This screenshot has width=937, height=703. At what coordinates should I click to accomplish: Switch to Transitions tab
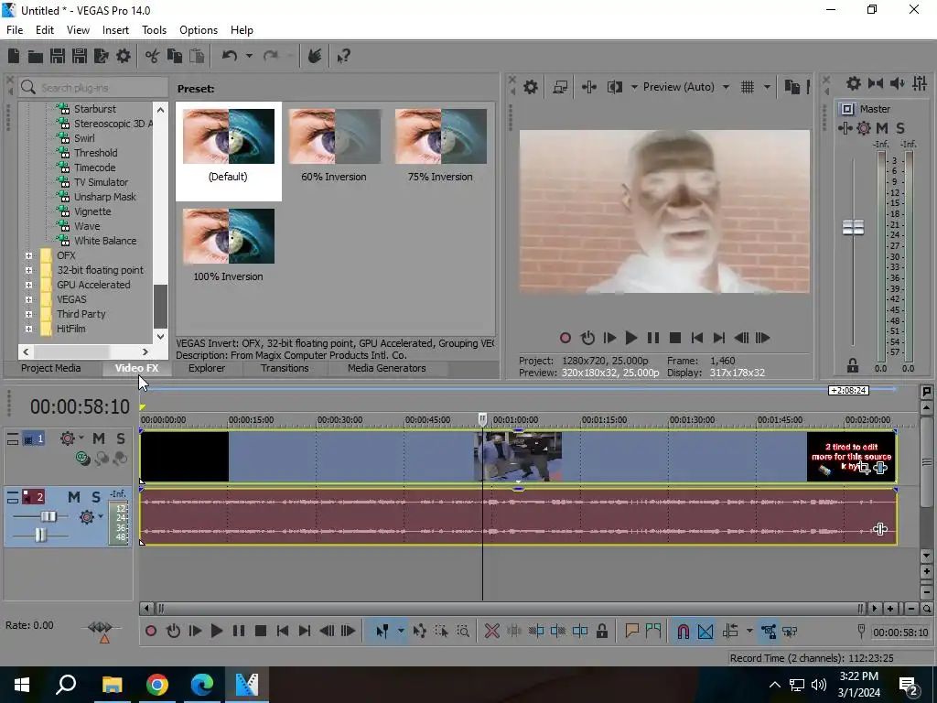(x=285, y=368)
